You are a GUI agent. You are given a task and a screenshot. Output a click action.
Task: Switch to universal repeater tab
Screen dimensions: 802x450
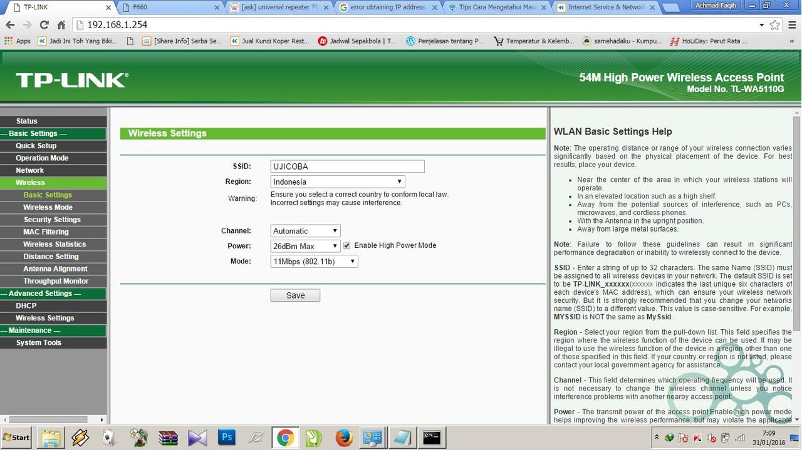tap(280, 8)
